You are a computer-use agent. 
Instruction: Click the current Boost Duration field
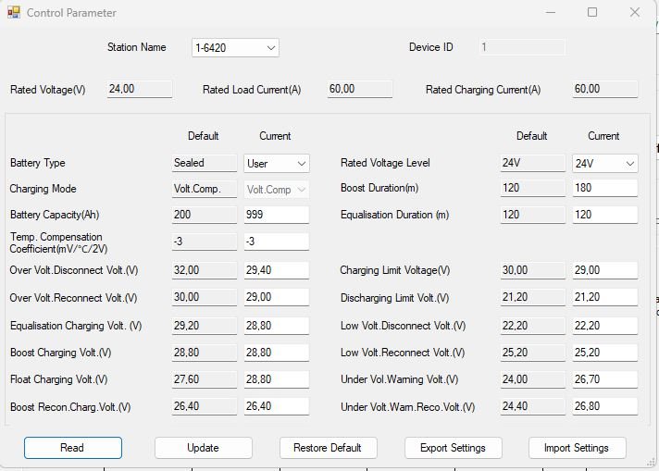point(604,189)
